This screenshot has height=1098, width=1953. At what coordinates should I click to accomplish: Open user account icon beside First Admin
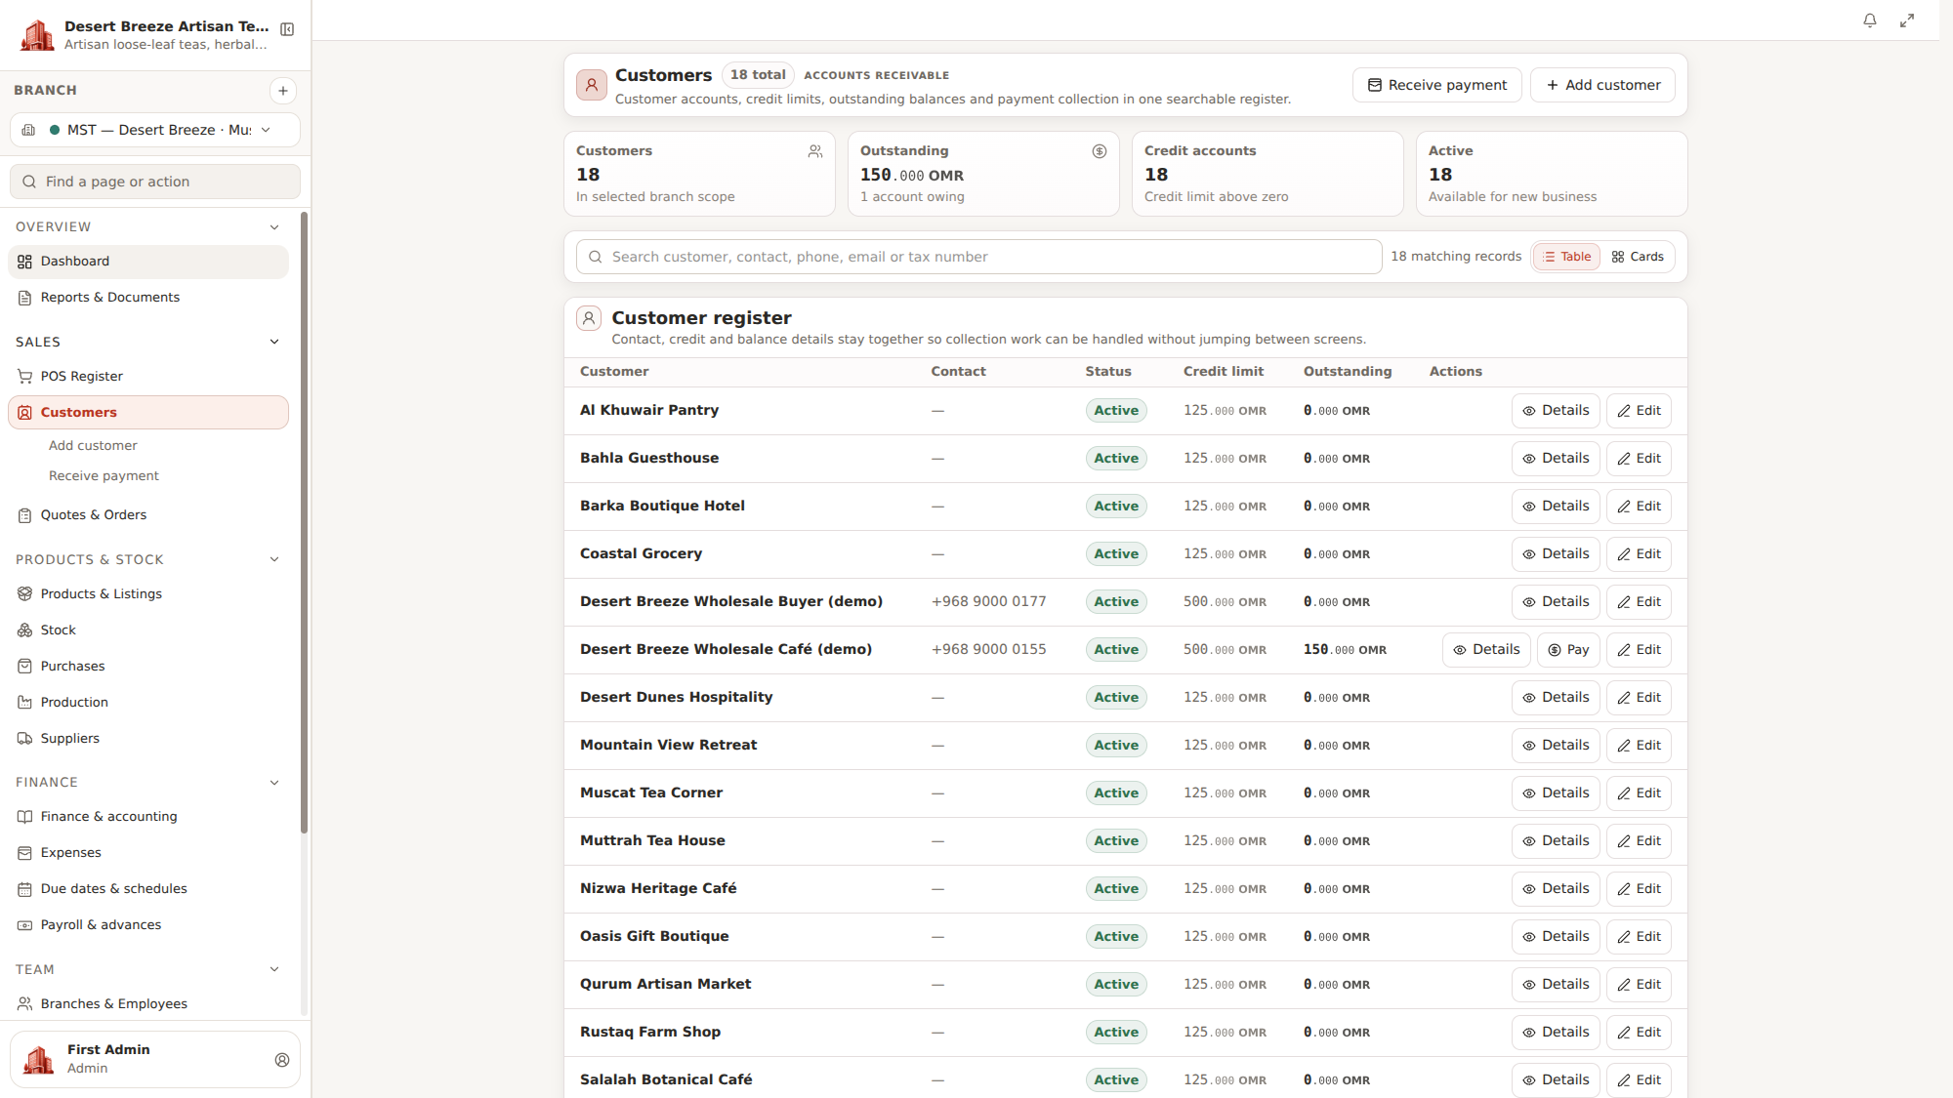click(x=282, y=1060)
